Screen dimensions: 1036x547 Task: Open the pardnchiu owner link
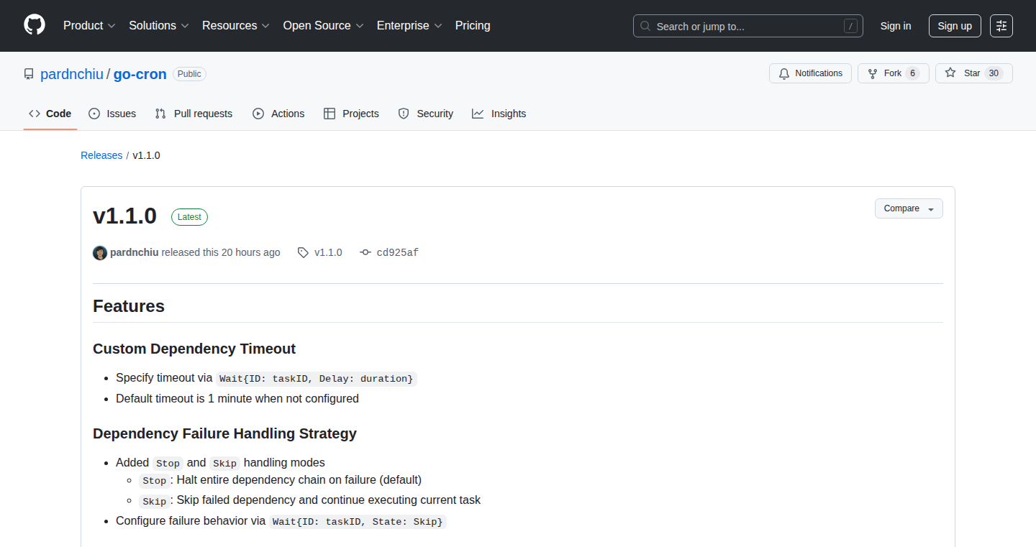pos(72,74)
